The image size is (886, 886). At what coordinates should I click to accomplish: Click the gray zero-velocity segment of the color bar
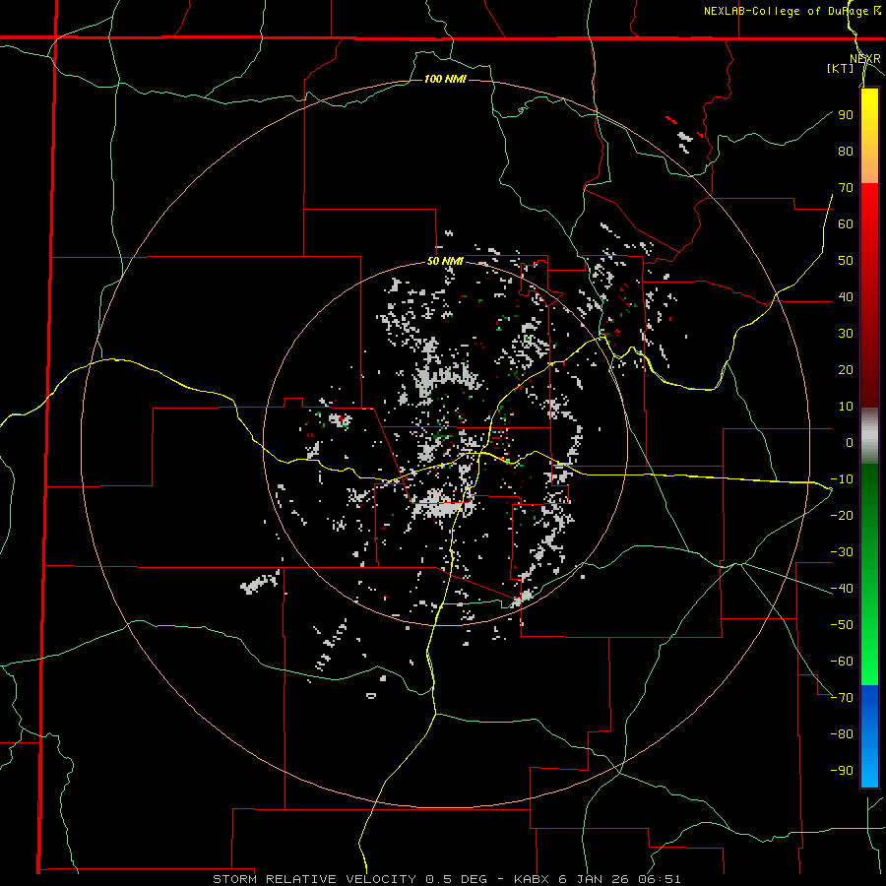869,436
